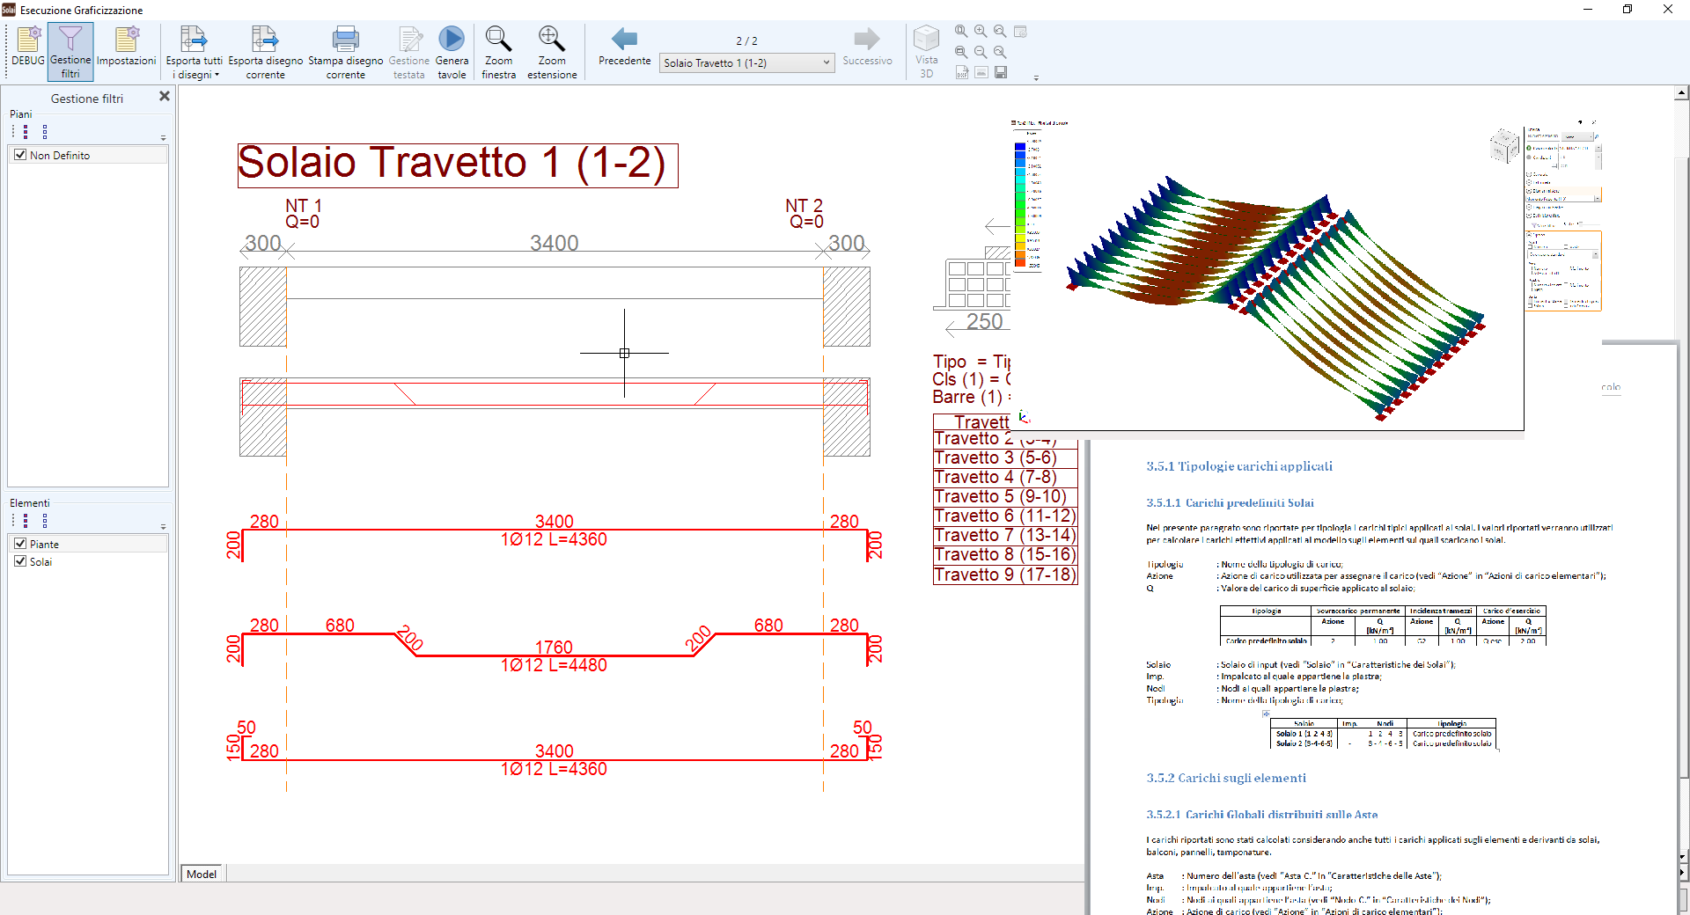Restore the Esecuzione Graficizzazione window

(x=1628, y=10)
